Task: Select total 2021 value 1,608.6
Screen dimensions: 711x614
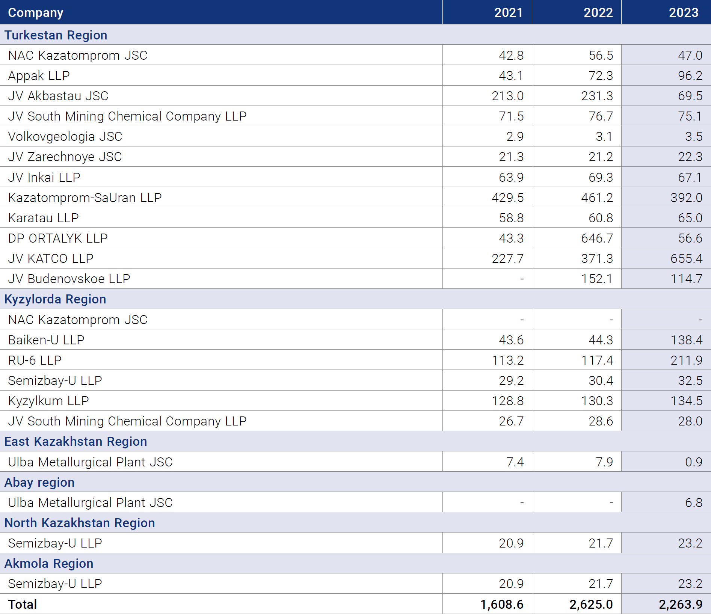Action: 502,604
